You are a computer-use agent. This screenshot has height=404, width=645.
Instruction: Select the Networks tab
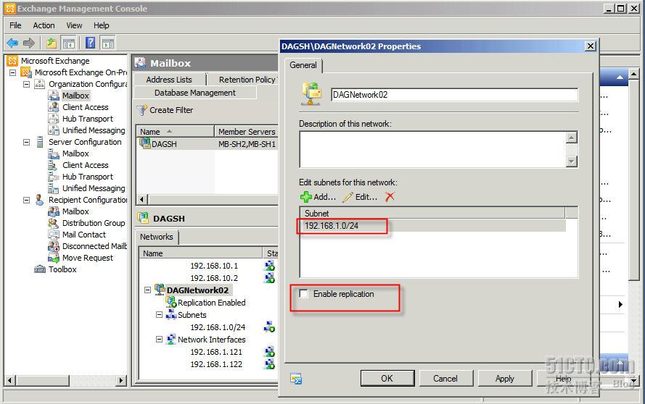[156, 237]
